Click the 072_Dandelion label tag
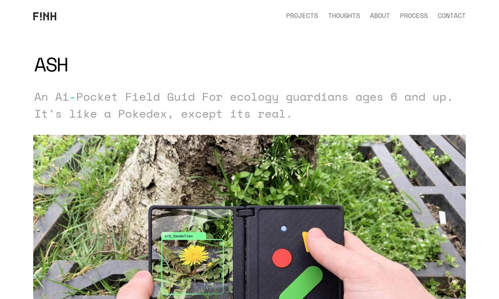499x299 pixels. click(183, 236)
